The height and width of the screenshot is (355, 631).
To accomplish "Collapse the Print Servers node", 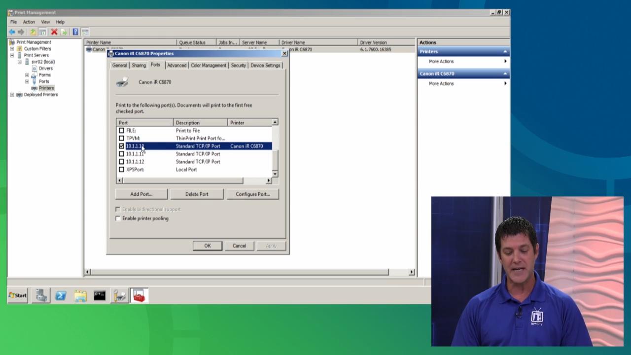I will [12, 55].
